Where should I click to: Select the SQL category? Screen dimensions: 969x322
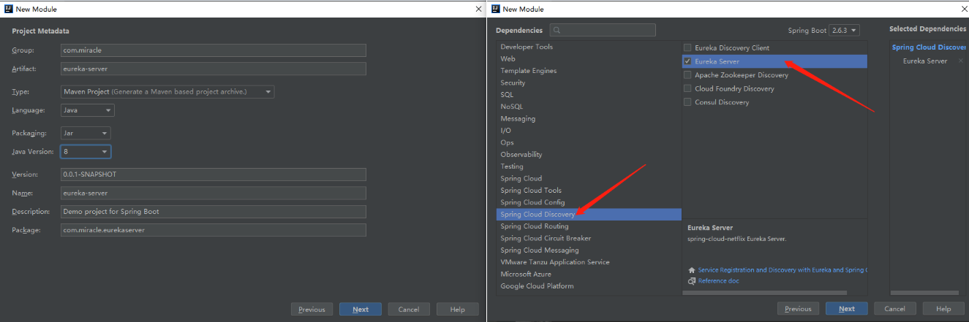507,95
